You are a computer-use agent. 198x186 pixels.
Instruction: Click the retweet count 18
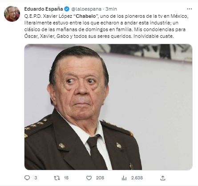(66, 178)
